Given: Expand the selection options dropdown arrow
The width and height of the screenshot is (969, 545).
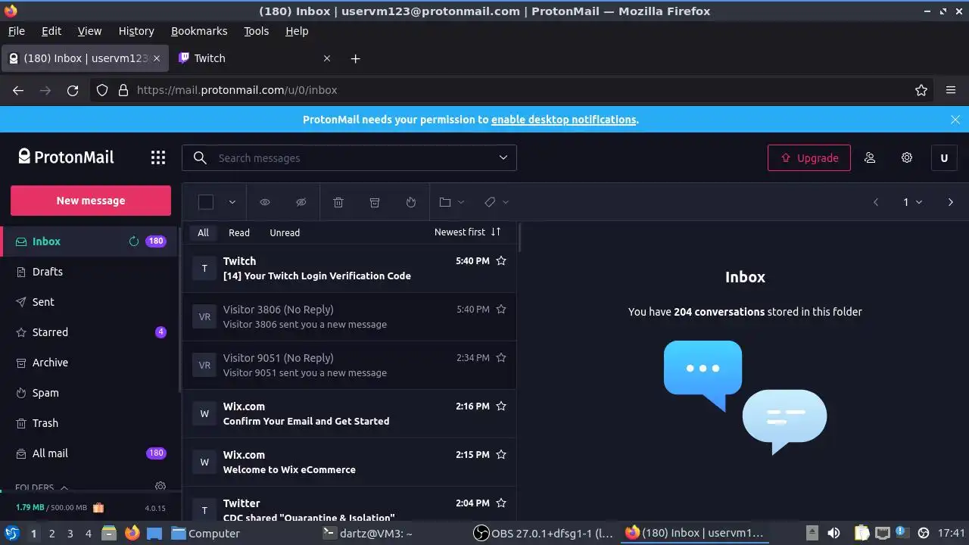Looking at the screenshot, I should click(232, 202).
